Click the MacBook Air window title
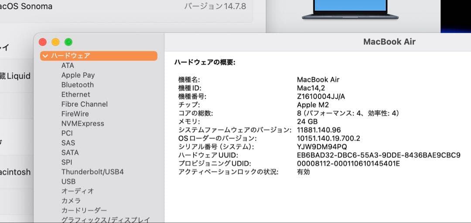This screenshot has height=223, width=471. pyautogui.click(x=389, y=42)
